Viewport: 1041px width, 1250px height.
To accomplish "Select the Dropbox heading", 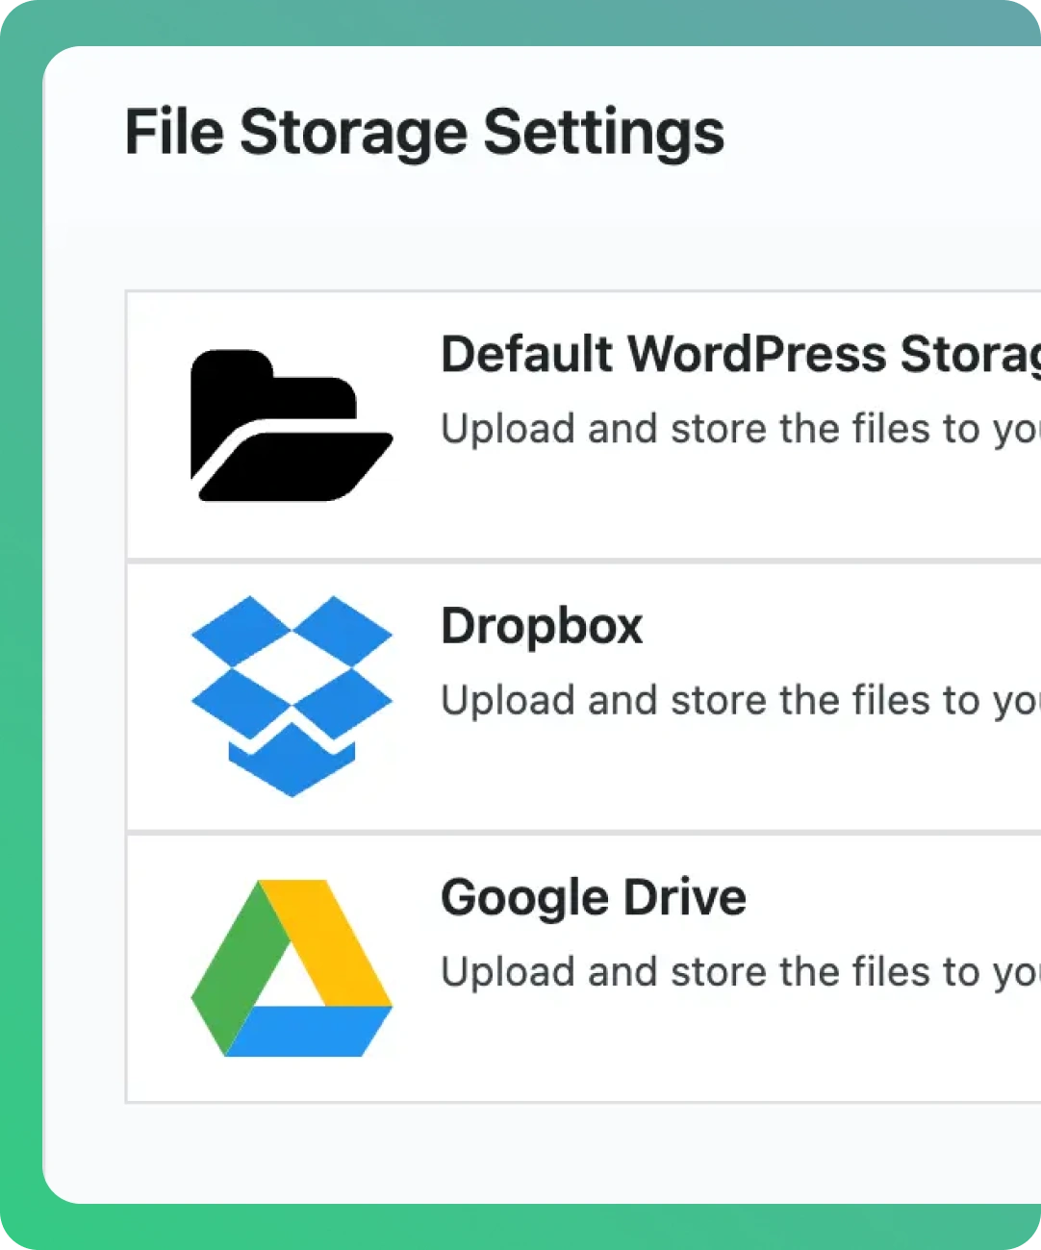I will 542,626.
